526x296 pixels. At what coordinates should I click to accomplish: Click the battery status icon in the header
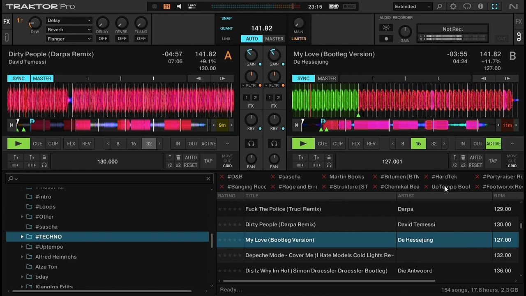click(x=334, y=7)
